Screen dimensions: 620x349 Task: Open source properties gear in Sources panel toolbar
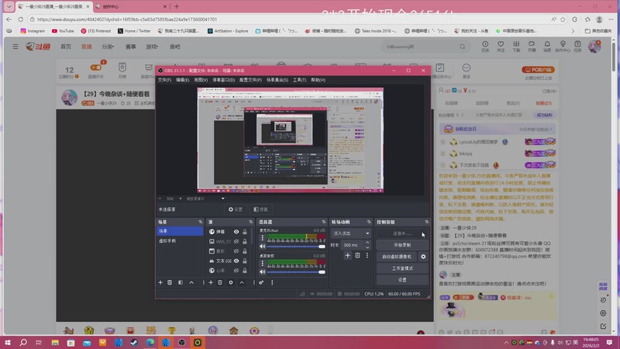231,282
